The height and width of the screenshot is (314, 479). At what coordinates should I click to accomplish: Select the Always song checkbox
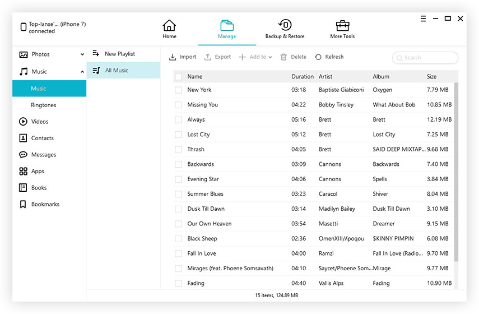pyautogui.click(x=178, y=119)
